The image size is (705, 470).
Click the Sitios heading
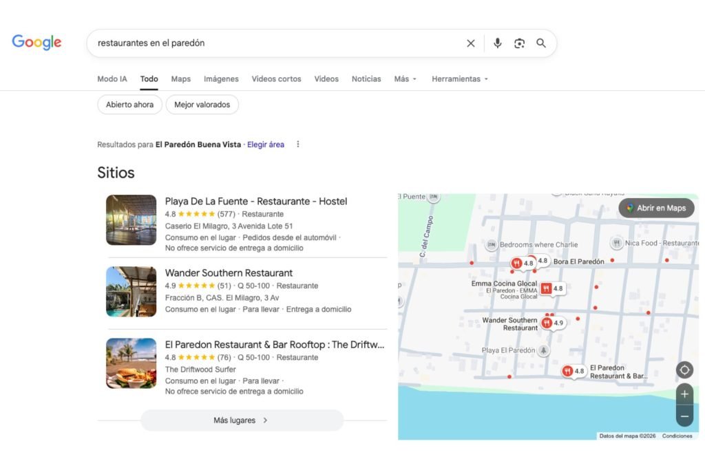coord(116,173)
